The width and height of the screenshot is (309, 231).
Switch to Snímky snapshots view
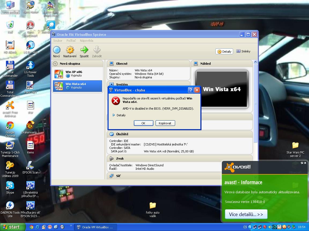click(243, 51)
